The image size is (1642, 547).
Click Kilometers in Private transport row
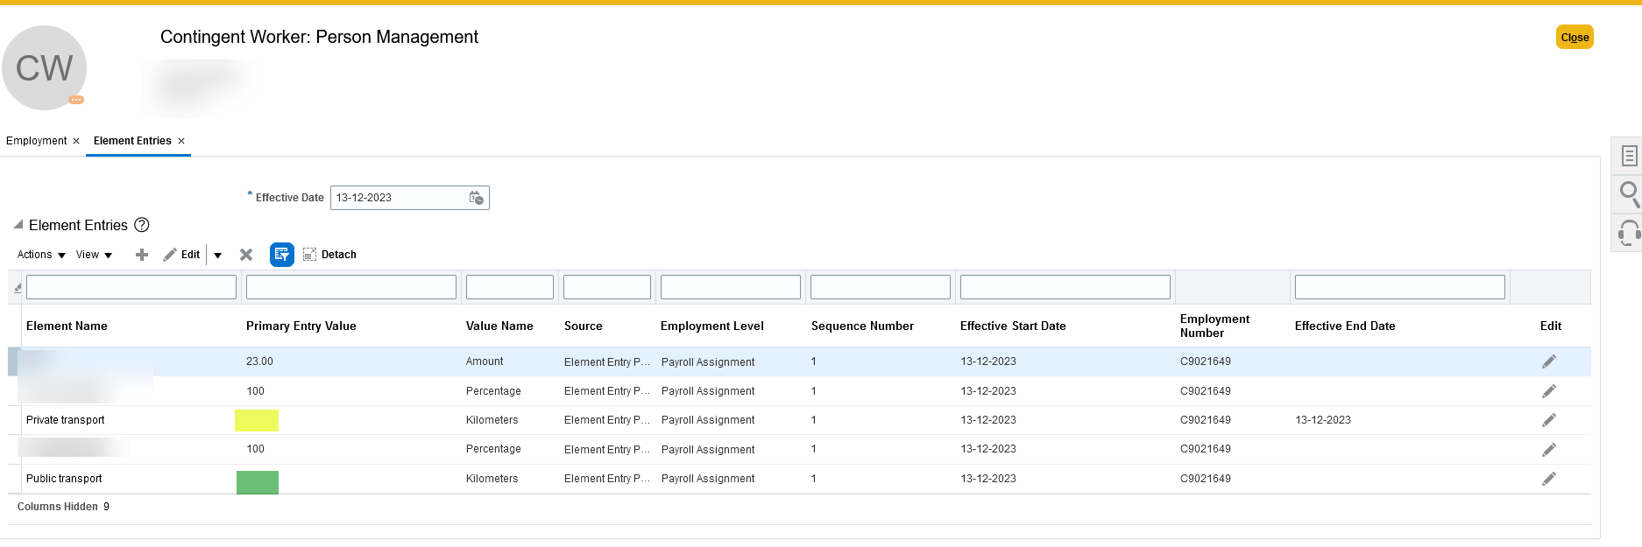(492, 420)
